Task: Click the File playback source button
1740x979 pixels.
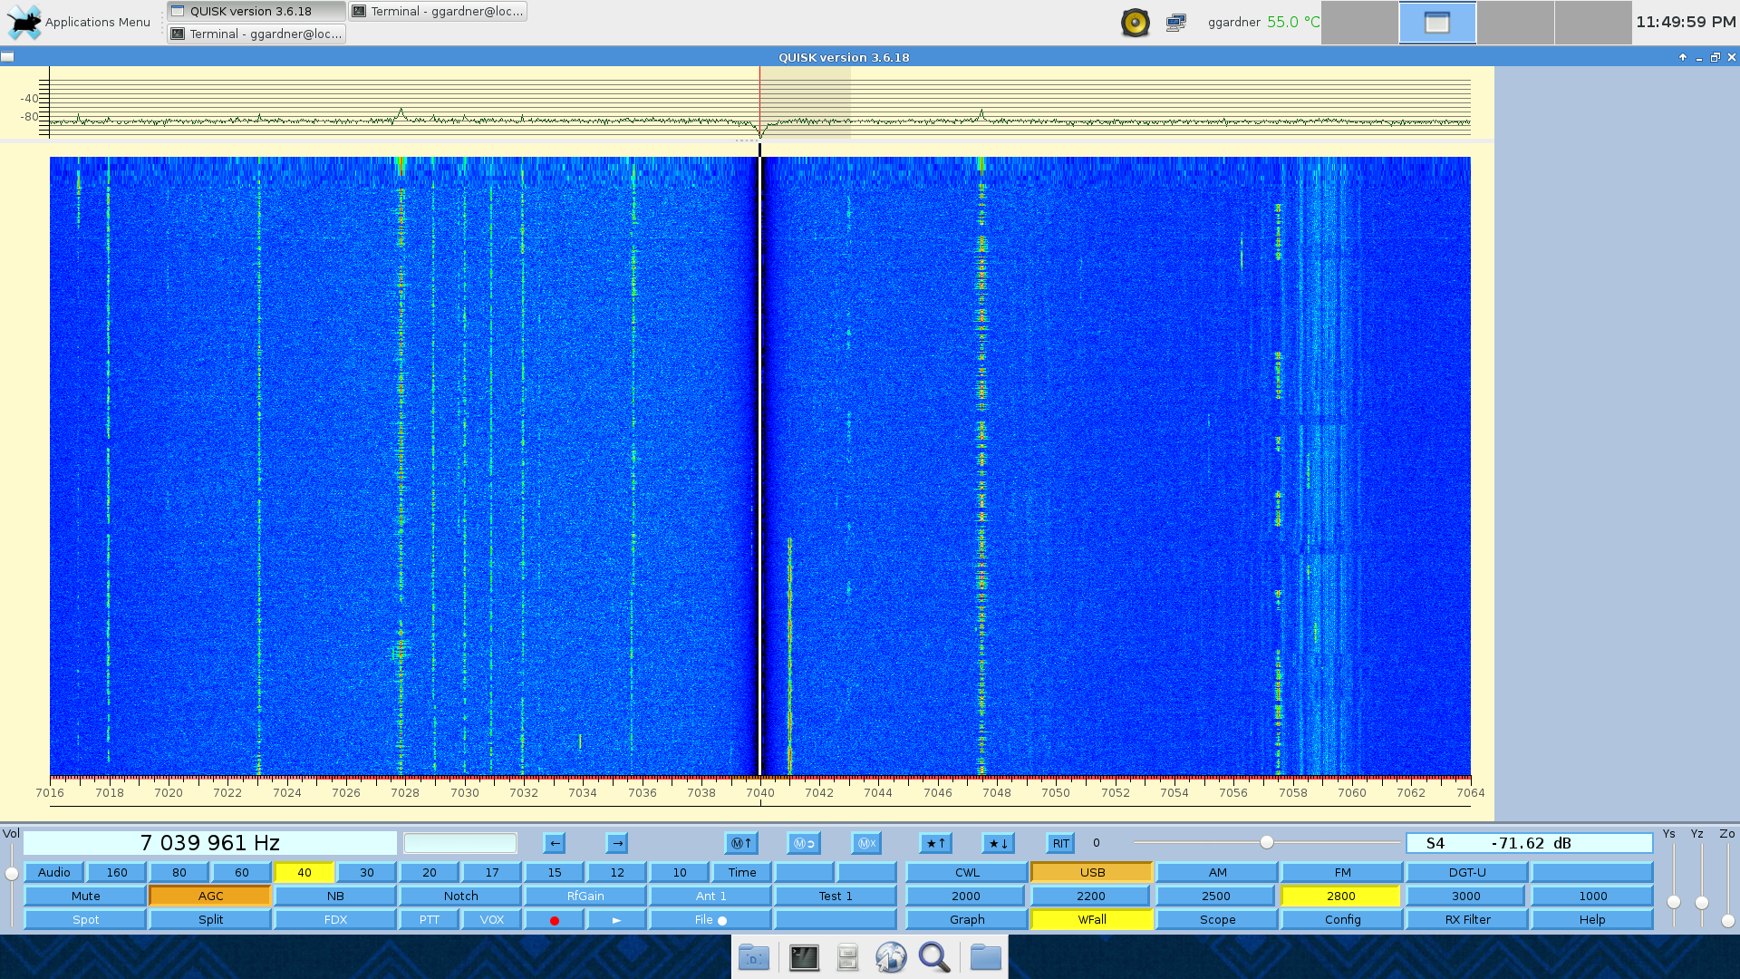Action: coord(711,920)
